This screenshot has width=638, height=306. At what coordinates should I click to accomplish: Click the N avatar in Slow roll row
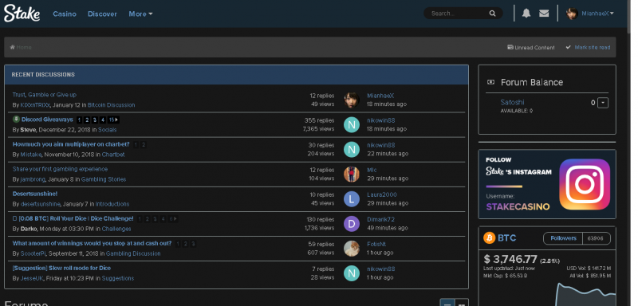(352, 273)
